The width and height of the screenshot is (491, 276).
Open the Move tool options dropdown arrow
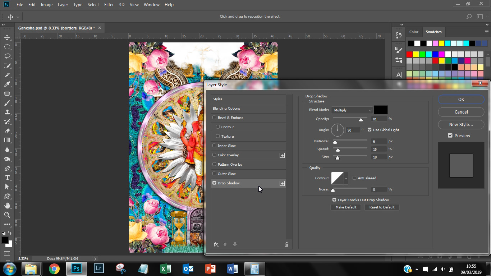(x=18, y=17)
